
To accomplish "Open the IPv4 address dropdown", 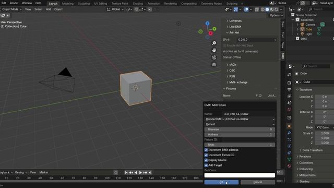I will pyautogui.click(x=257, y=40).
